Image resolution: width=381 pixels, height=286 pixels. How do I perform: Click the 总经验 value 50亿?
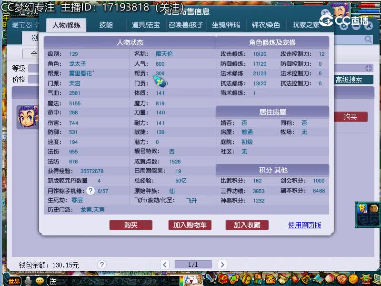tap(181, 181)
